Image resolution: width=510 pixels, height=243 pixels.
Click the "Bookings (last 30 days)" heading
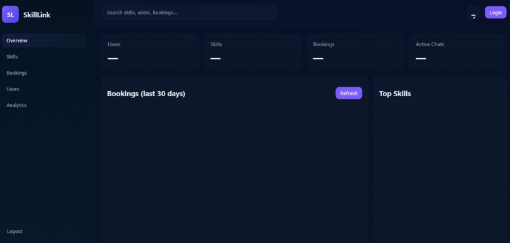point(146,94)
